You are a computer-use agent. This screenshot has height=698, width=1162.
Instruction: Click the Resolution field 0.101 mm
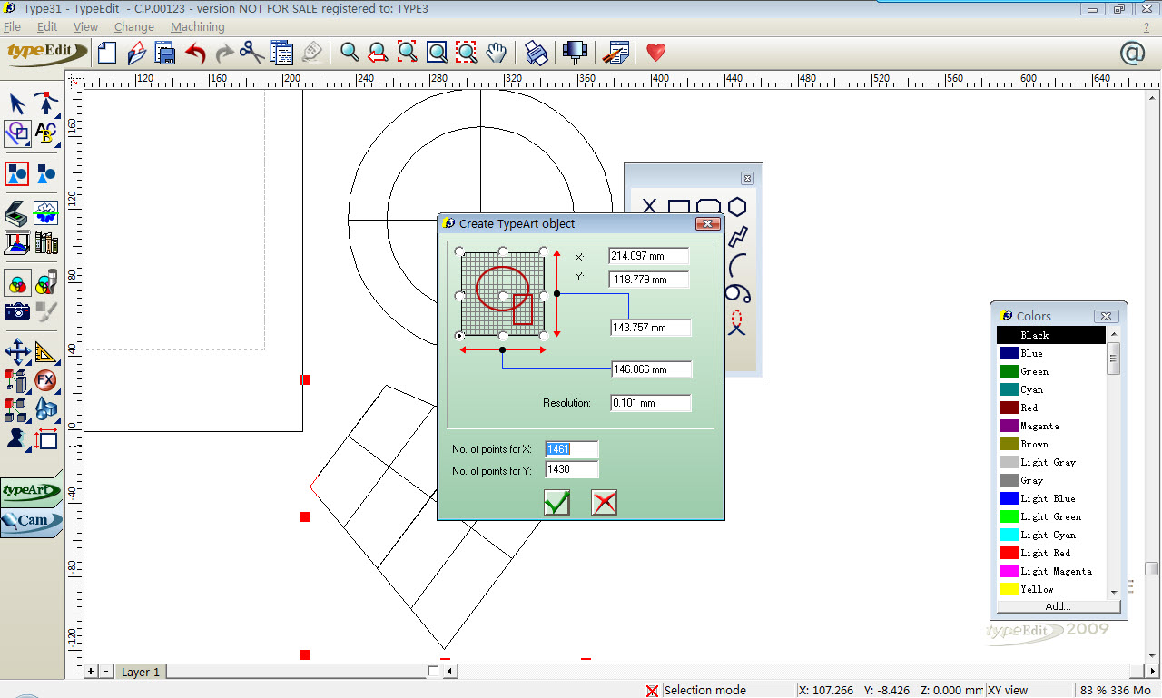651,403
